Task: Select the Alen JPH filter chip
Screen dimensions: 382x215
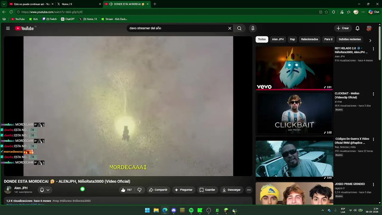Action: [x=278, y=39]
